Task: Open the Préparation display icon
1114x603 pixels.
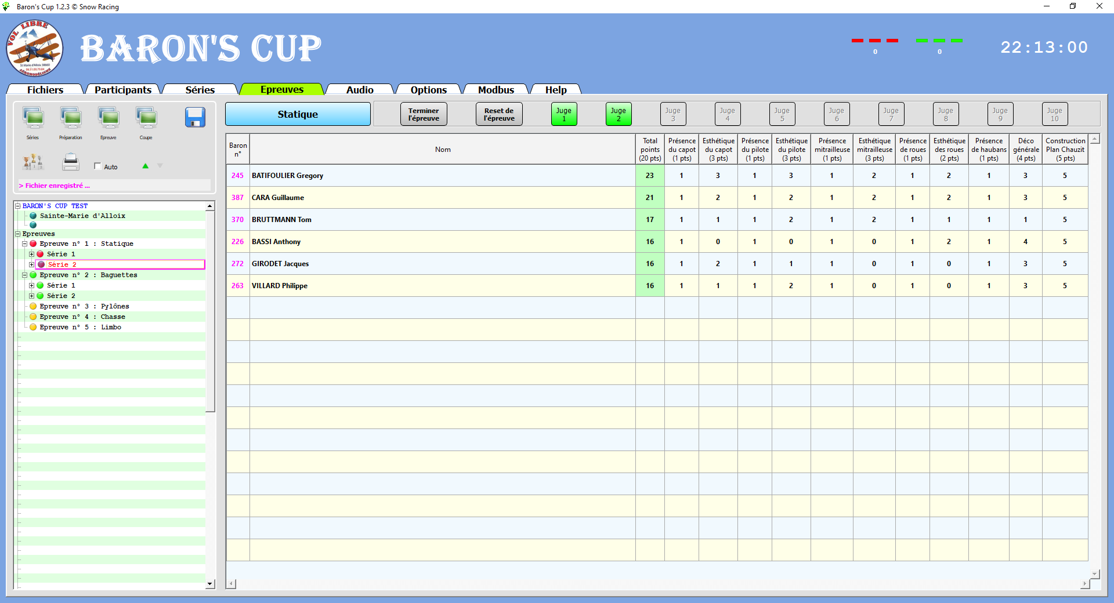Action: (x=71, y=119)
